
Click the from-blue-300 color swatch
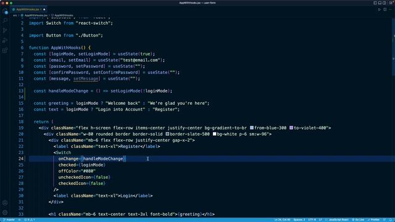(252, 128)
